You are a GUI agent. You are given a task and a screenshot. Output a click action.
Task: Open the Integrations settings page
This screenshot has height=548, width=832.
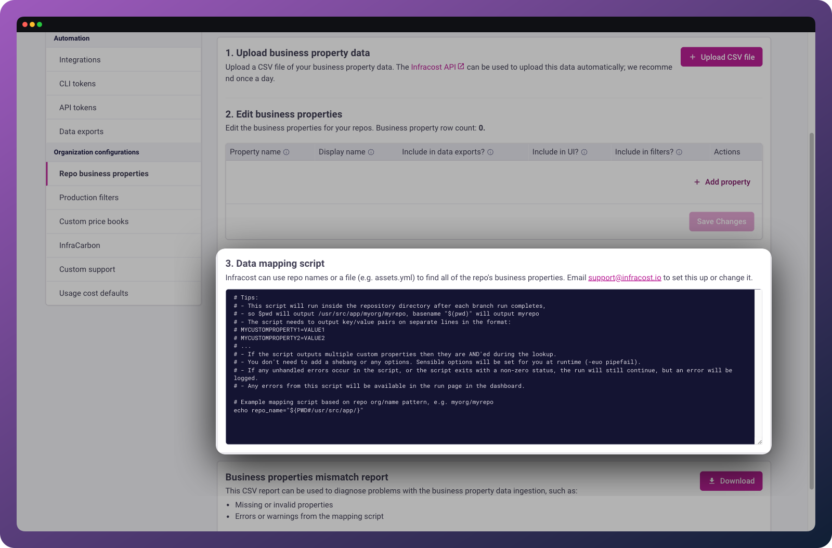tap(80, 59)
